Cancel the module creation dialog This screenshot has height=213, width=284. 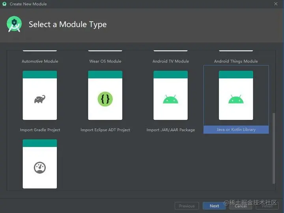pyautogui.click(x=241, y=206)
